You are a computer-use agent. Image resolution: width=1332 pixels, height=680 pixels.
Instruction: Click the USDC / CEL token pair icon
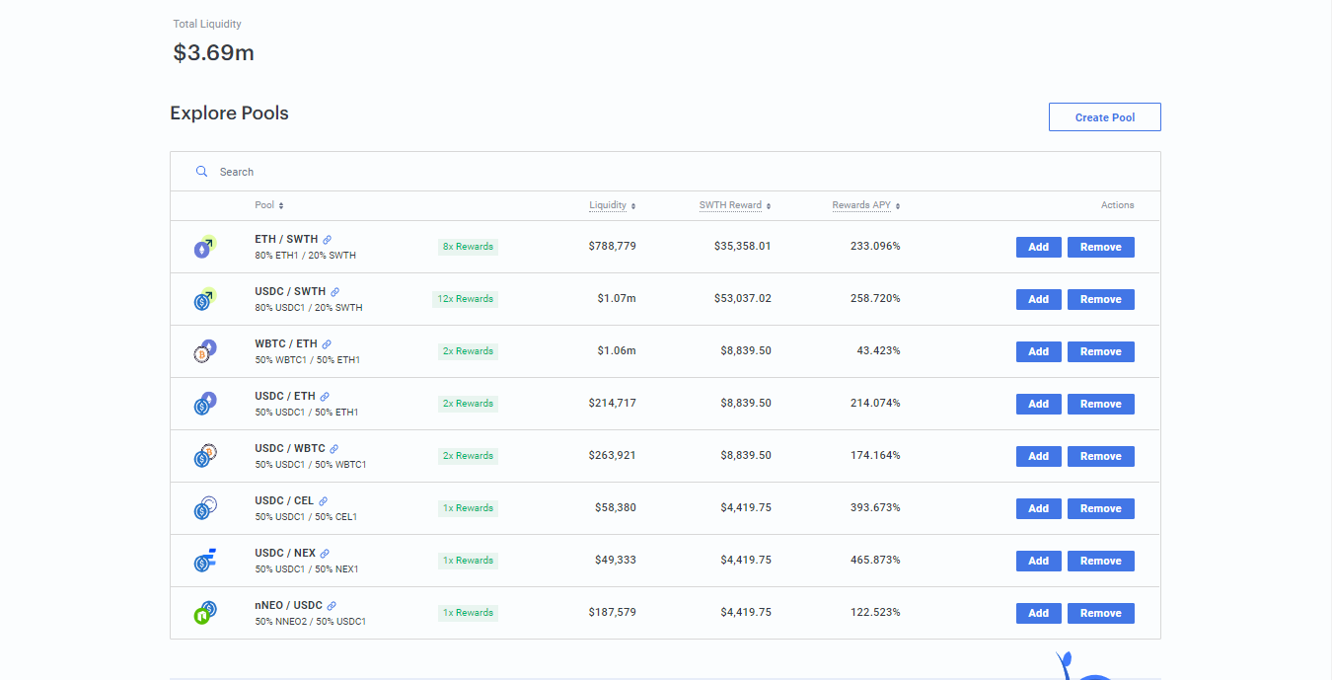(204, 508)
